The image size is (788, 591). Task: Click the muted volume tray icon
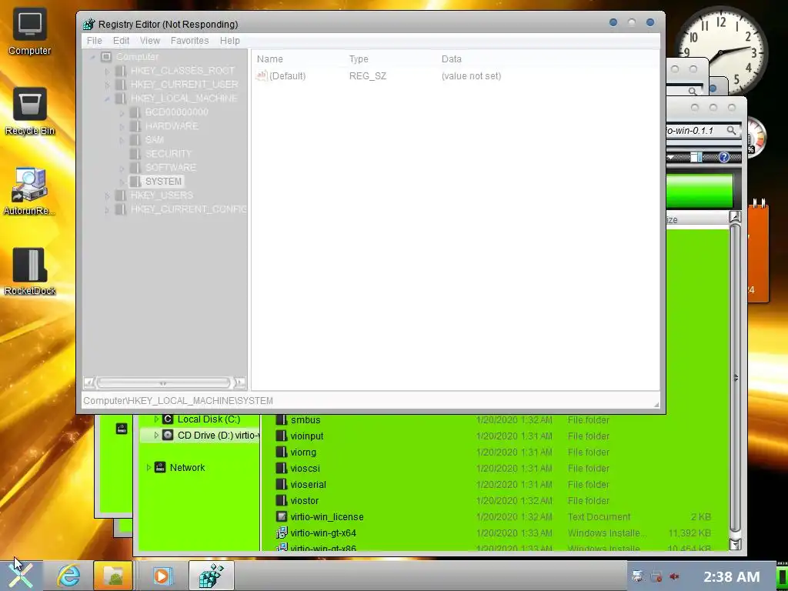tap(674, 576)
